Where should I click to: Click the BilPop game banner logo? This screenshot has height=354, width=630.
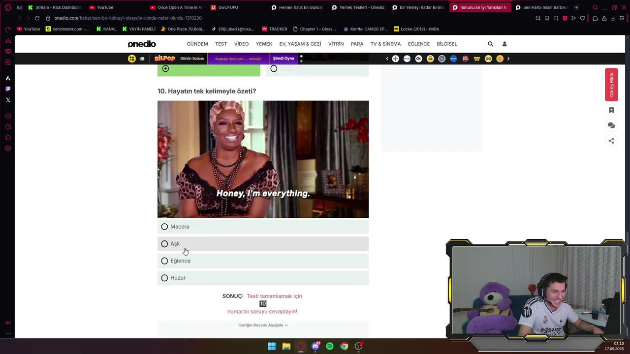tap(165, 59)
